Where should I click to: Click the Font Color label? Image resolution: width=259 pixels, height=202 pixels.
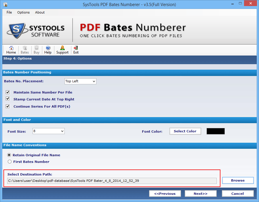[x=152, y=132]
